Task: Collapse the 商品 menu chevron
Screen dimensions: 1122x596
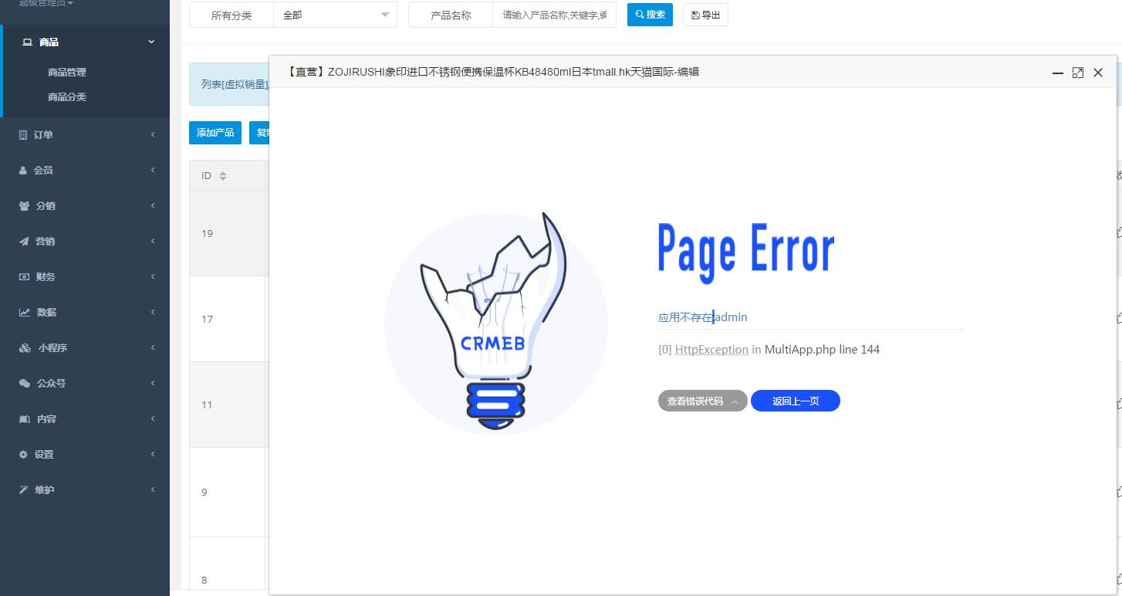Action: pos(152,42)
